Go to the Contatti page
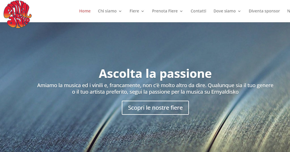The width and height of the screenshot is (290, 152). [x=198, y=11]
